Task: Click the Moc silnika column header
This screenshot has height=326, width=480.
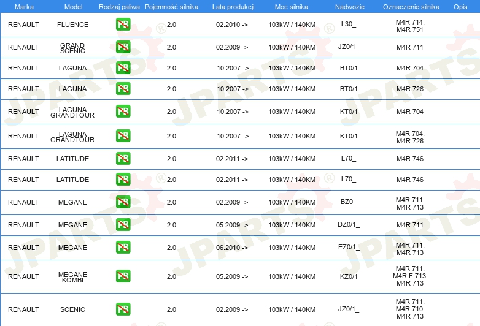Action: pyautogui.click(x=292, y=7)
